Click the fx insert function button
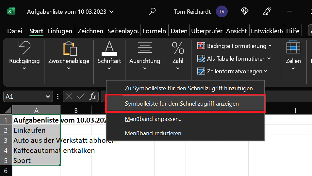 tap(92, 96)
